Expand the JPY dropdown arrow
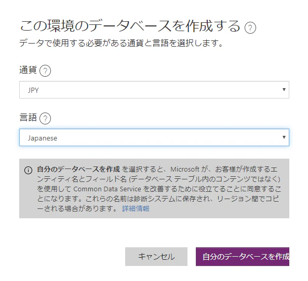308x281 pixels. (x=284, y=90)
